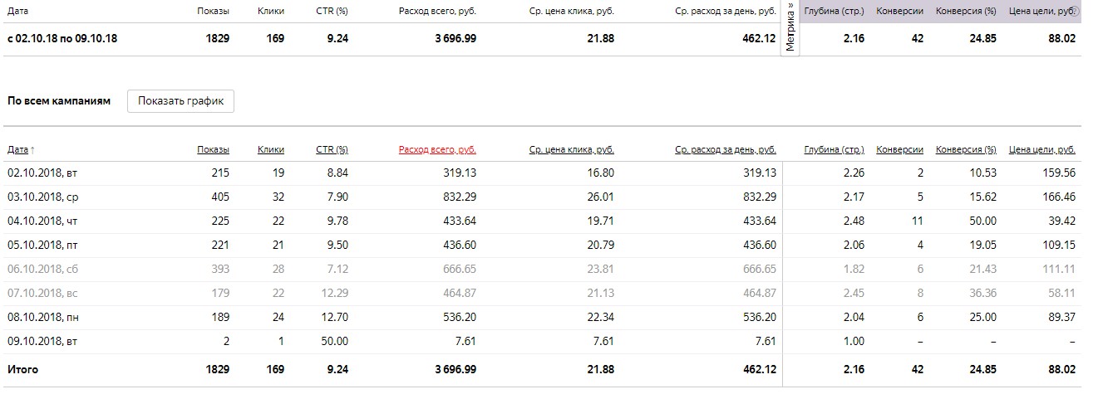Sort by underlined Цена цели, руб. link
This screenshot has height=394, width=1103.
(1041, 150)
